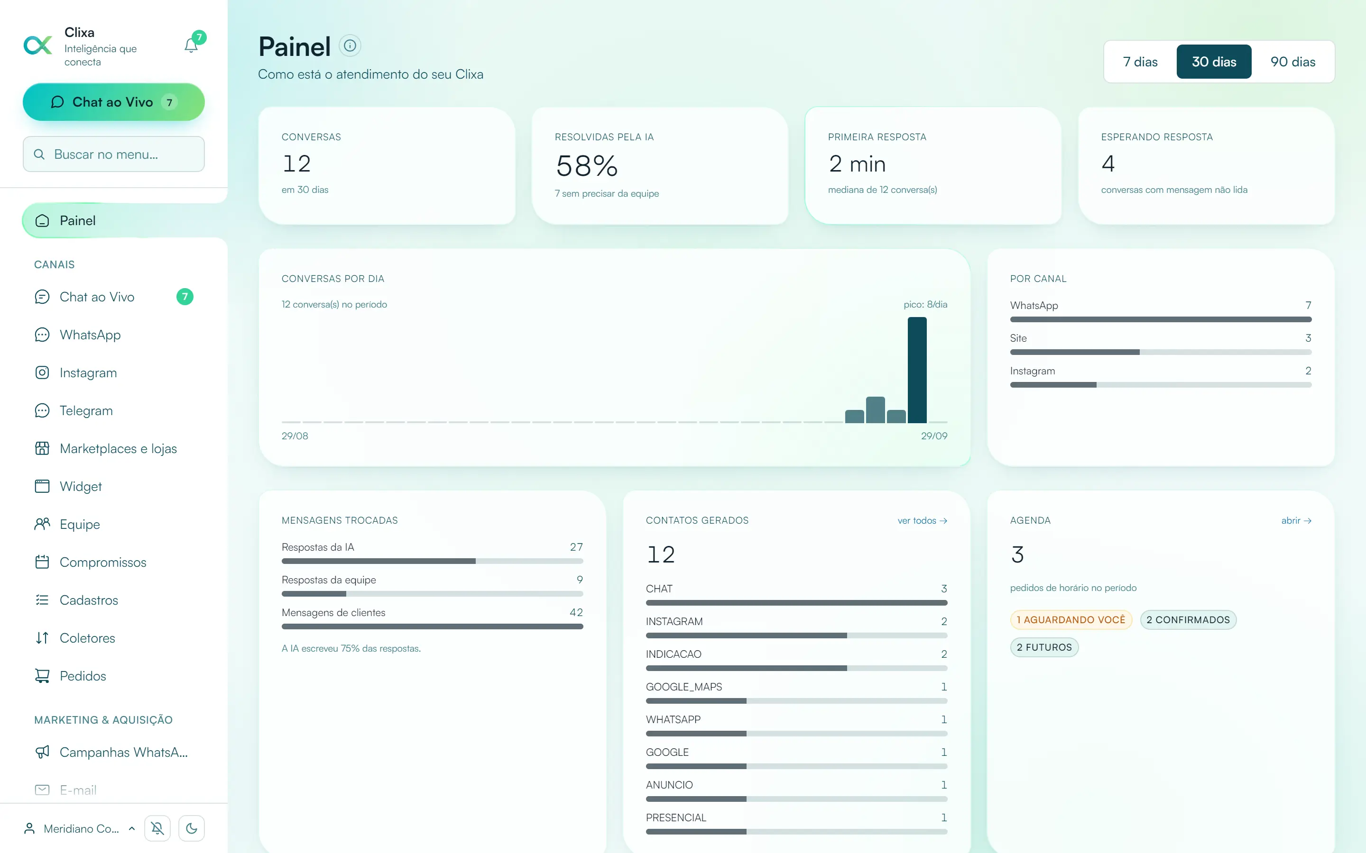This screenshot has height=853, width=1366.
Task: Open Campanhas WhatsApp marketing item
Action: pyautogui.click(x=113, y=752)
